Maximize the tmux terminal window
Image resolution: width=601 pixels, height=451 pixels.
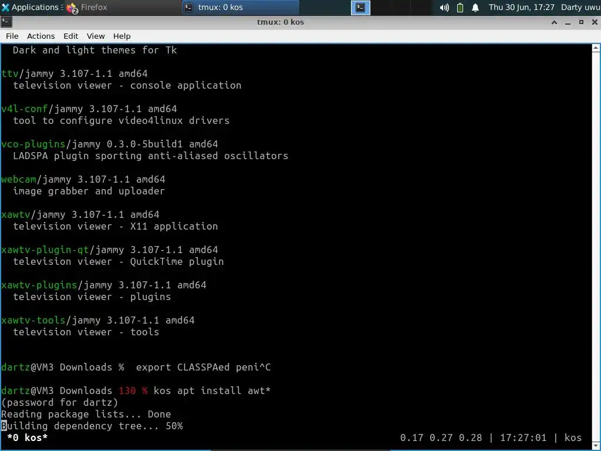581,22
